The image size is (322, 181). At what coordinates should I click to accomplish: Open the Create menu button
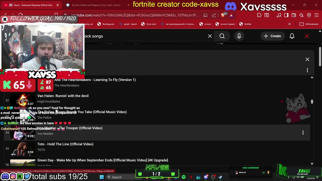[272, 36]
